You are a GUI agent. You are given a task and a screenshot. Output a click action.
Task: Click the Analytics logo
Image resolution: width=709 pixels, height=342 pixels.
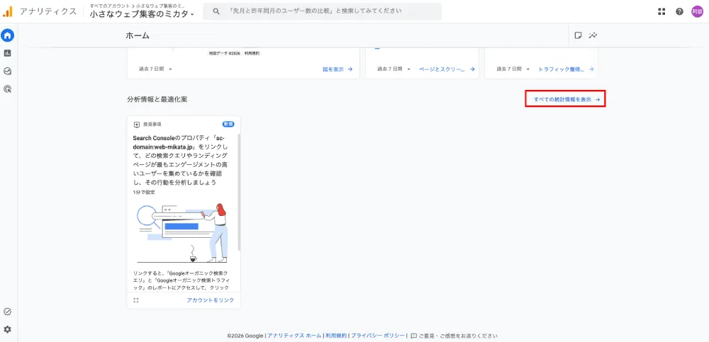(8, 11)
